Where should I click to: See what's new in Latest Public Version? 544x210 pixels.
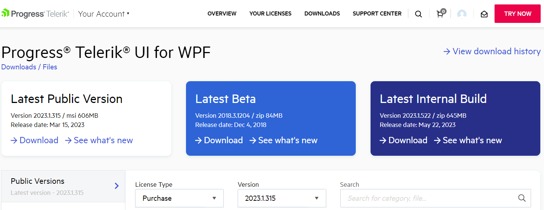pyautogui.click(x=99, y=140)
